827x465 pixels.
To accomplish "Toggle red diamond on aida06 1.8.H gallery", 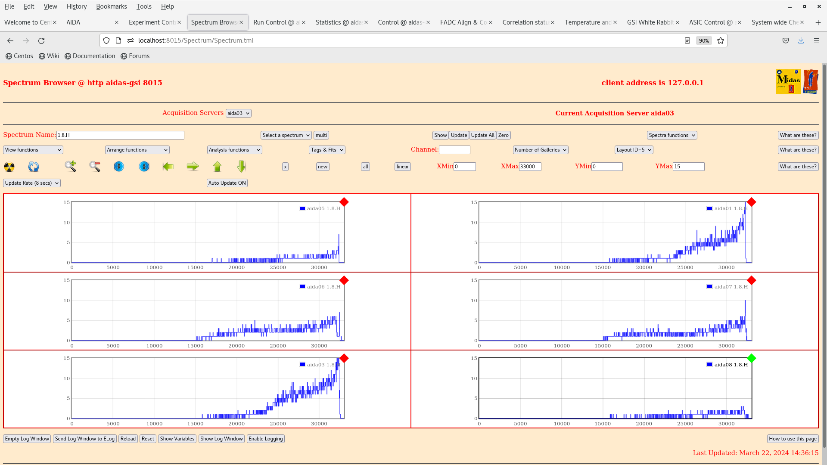I will click(x=344, y=280).
